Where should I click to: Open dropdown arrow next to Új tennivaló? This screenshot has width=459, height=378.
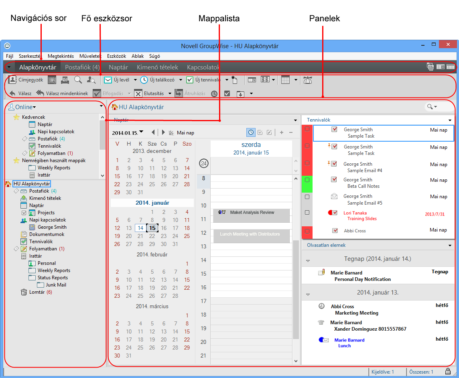[x=227, y=79]
